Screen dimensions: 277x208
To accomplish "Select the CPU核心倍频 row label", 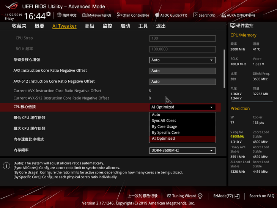I will (25, 107).
